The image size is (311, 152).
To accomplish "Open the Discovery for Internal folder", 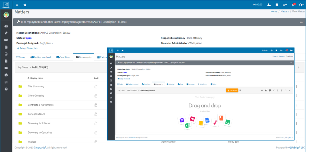I will pos(39,123).
